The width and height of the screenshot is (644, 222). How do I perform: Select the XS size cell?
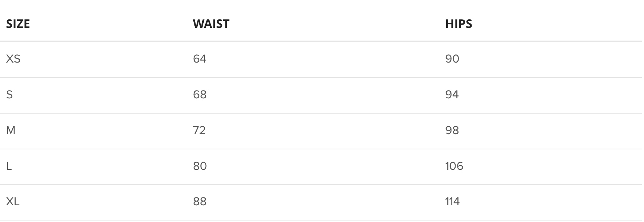coord(13,59)
